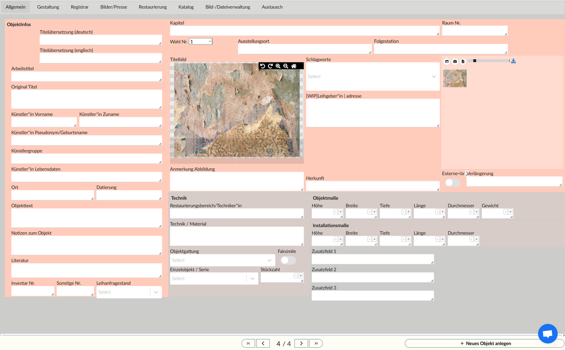Open the Leihanfragestand dropdown
Viewport: 565px width, 350px height.
[129, 292]
